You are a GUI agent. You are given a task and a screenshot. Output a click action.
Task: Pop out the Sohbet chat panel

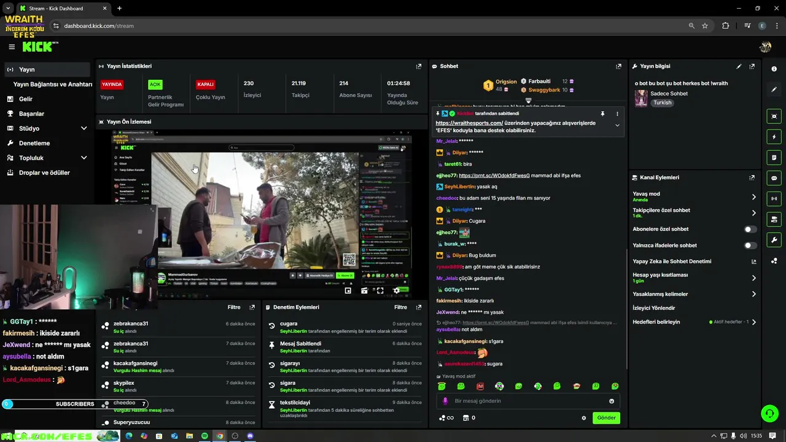coord(618,66)
